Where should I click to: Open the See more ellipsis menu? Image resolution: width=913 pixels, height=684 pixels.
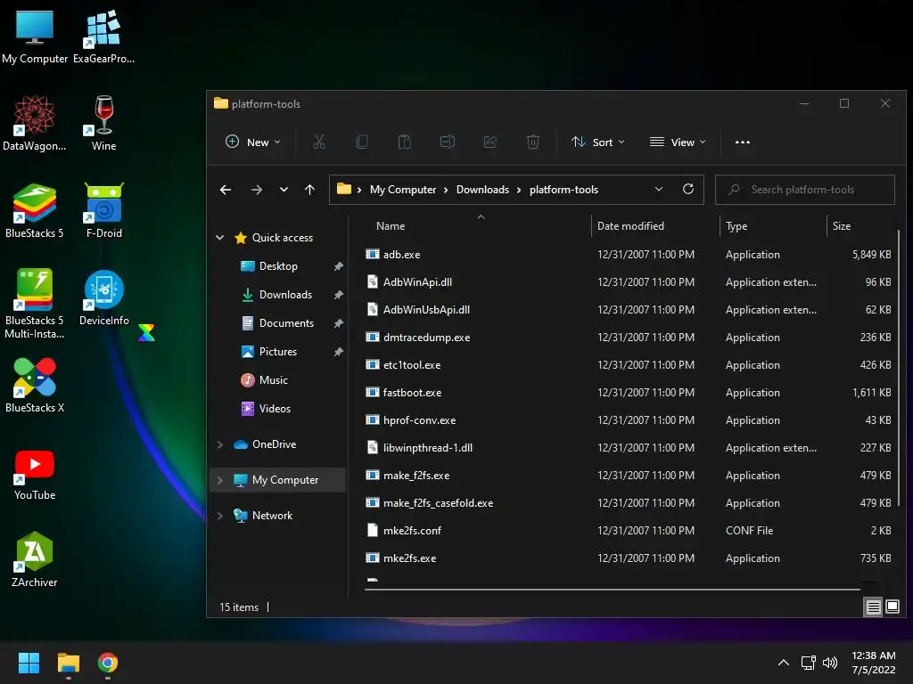(743, 142)
